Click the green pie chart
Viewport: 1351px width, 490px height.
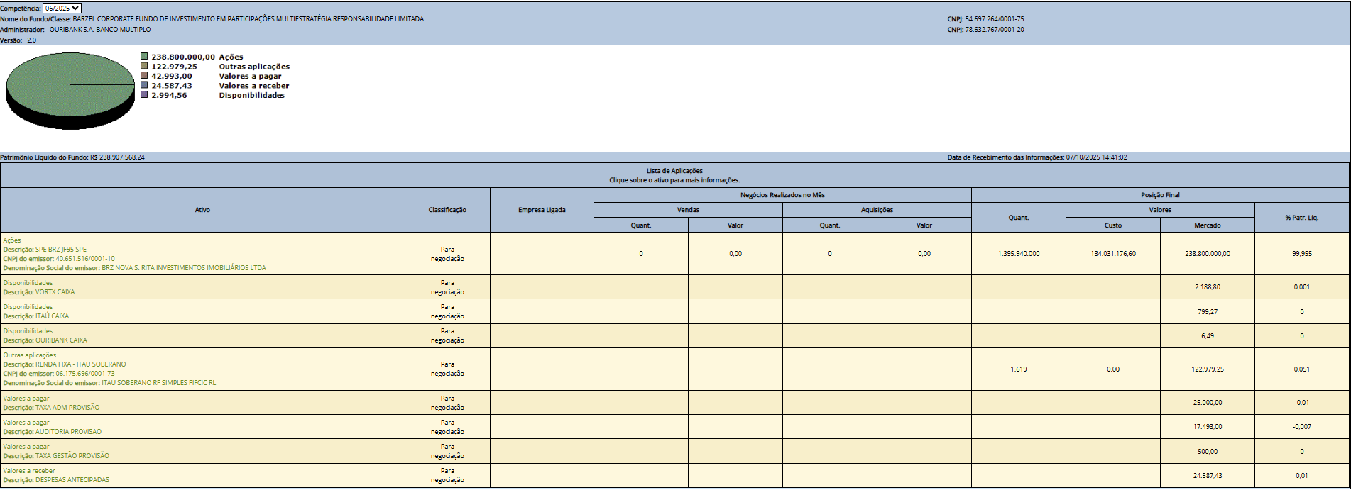(x=70, y=90)
